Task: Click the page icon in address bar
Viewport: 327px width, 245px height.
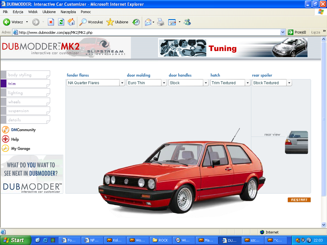Action: 15,32
